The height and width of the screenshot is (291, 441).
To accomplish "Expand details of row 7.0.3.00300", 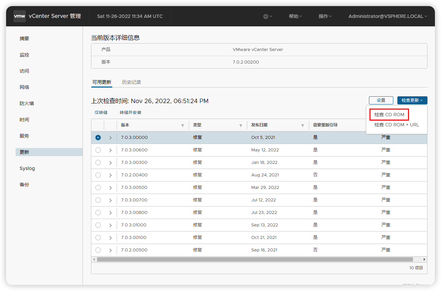I will pyautogui.click(x=110, y=163).
